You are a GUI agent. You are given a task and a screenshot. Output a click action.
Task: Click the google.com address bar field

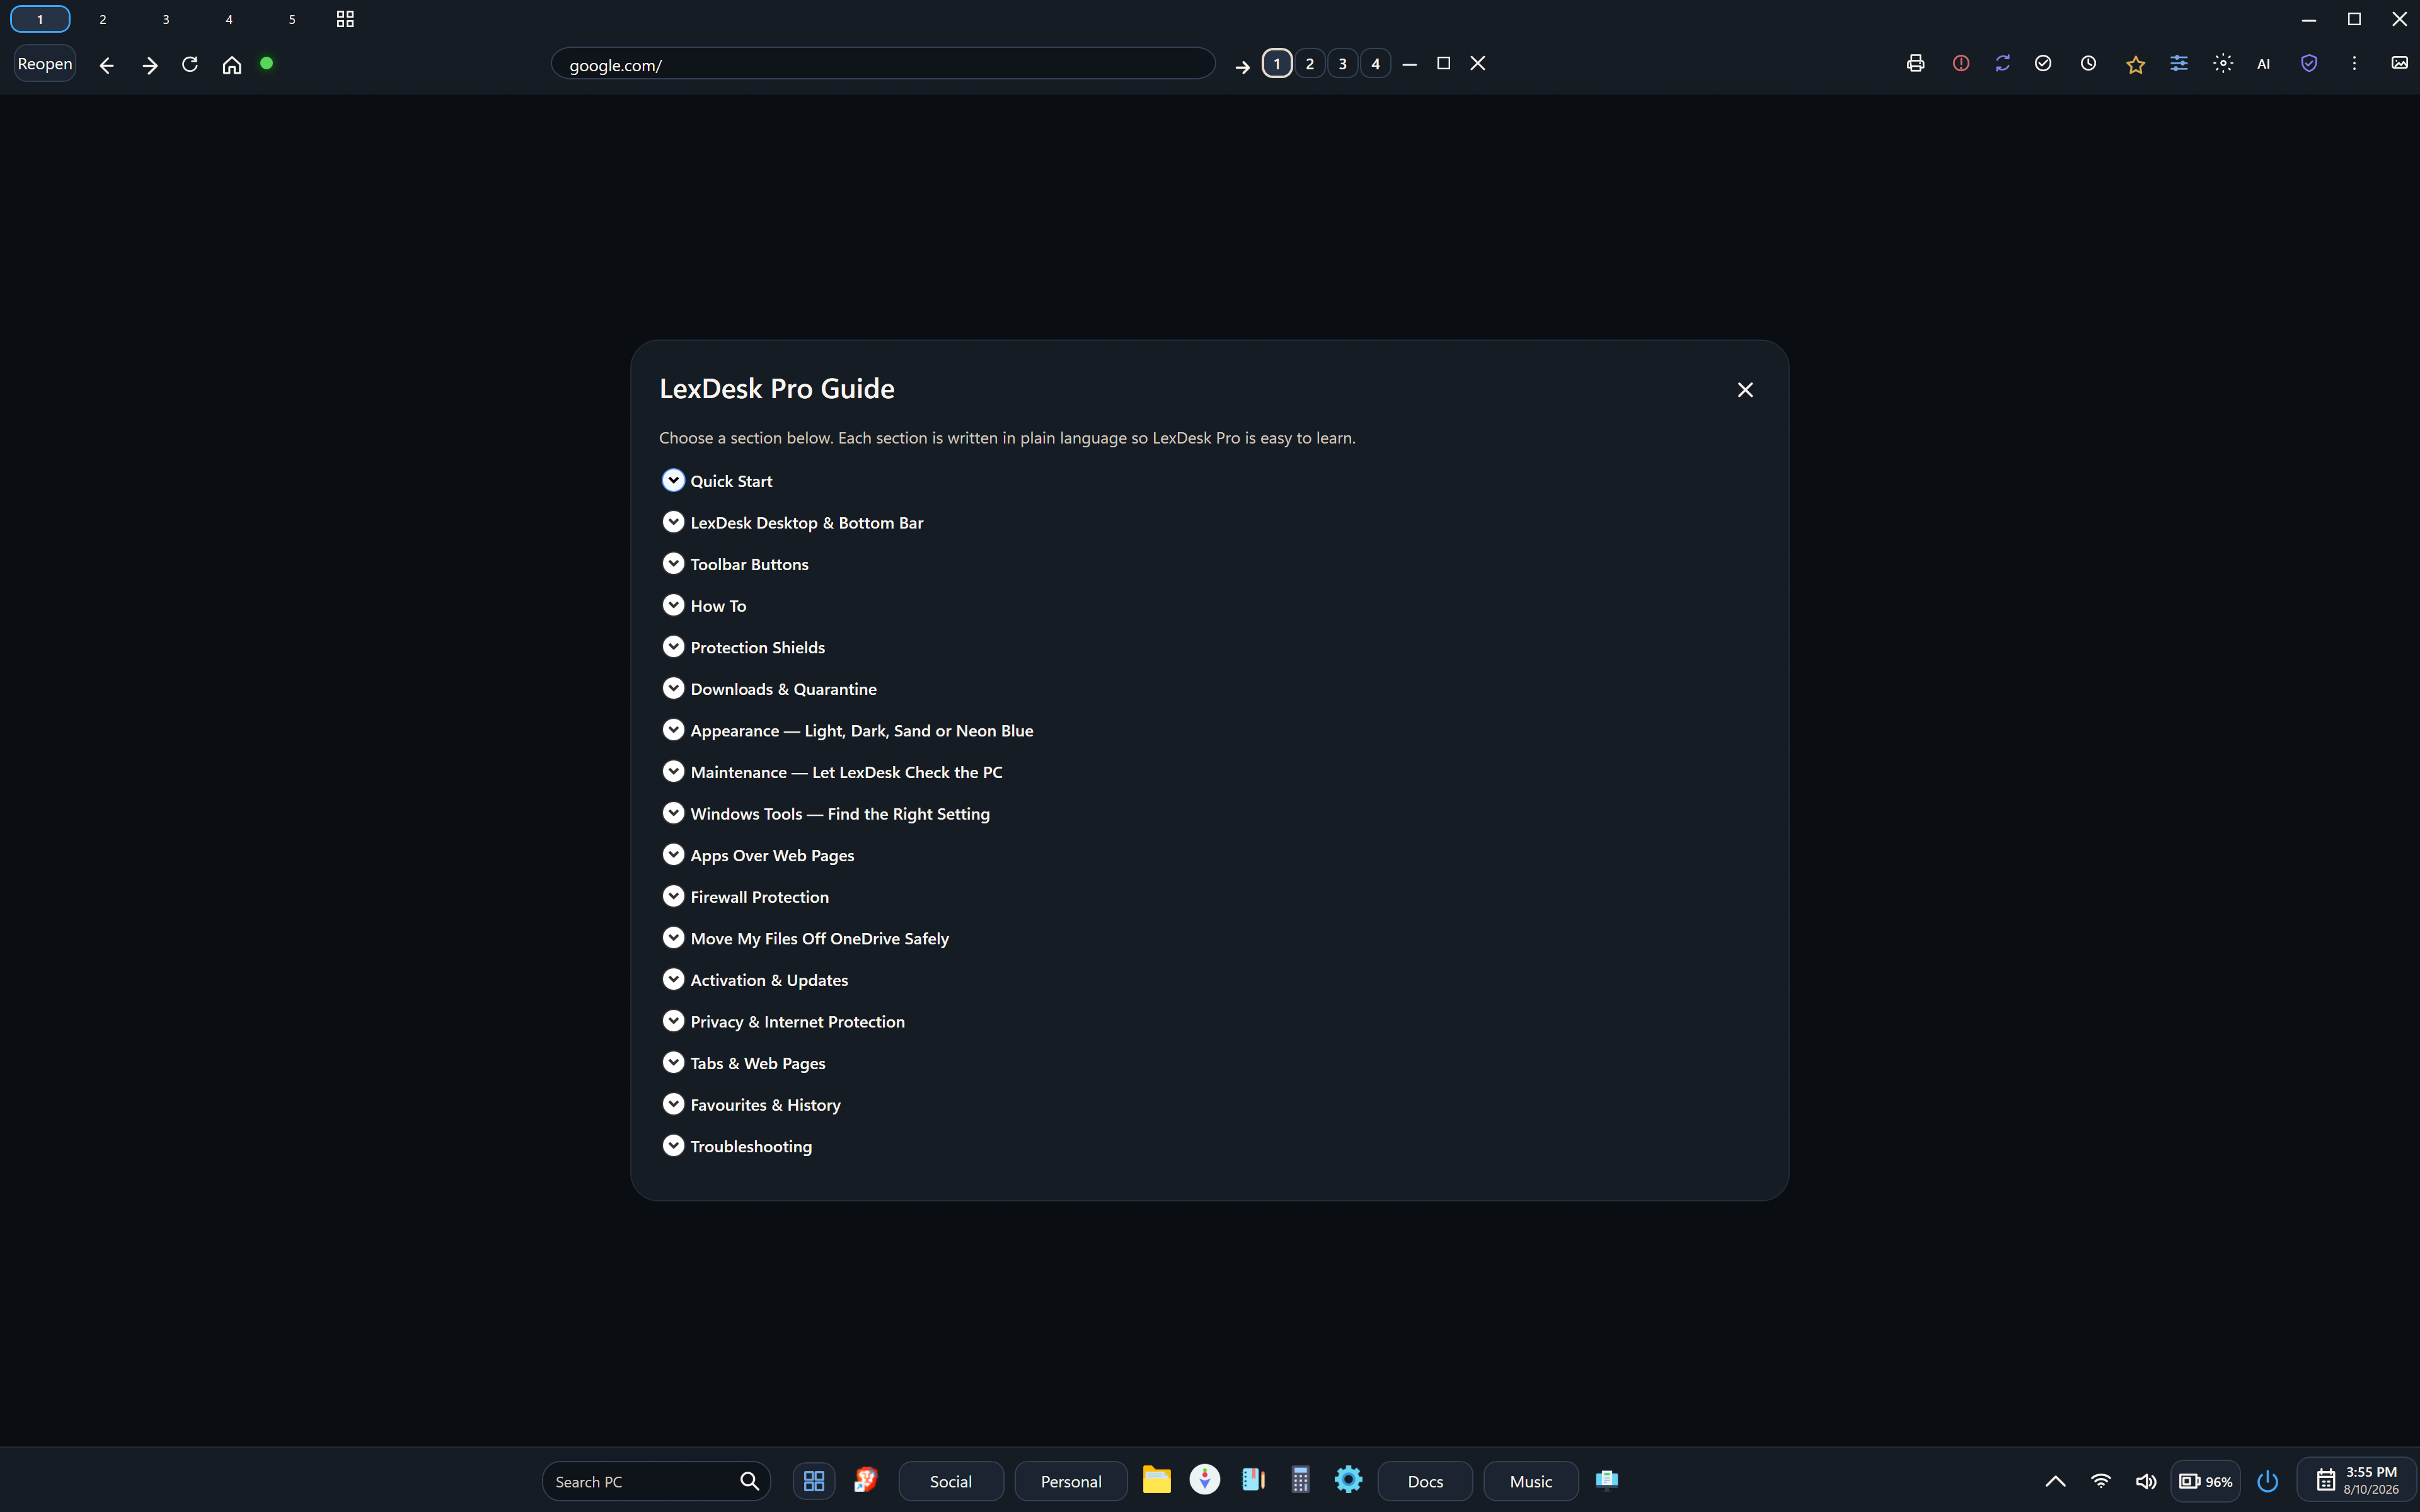(x=883, y=64)
